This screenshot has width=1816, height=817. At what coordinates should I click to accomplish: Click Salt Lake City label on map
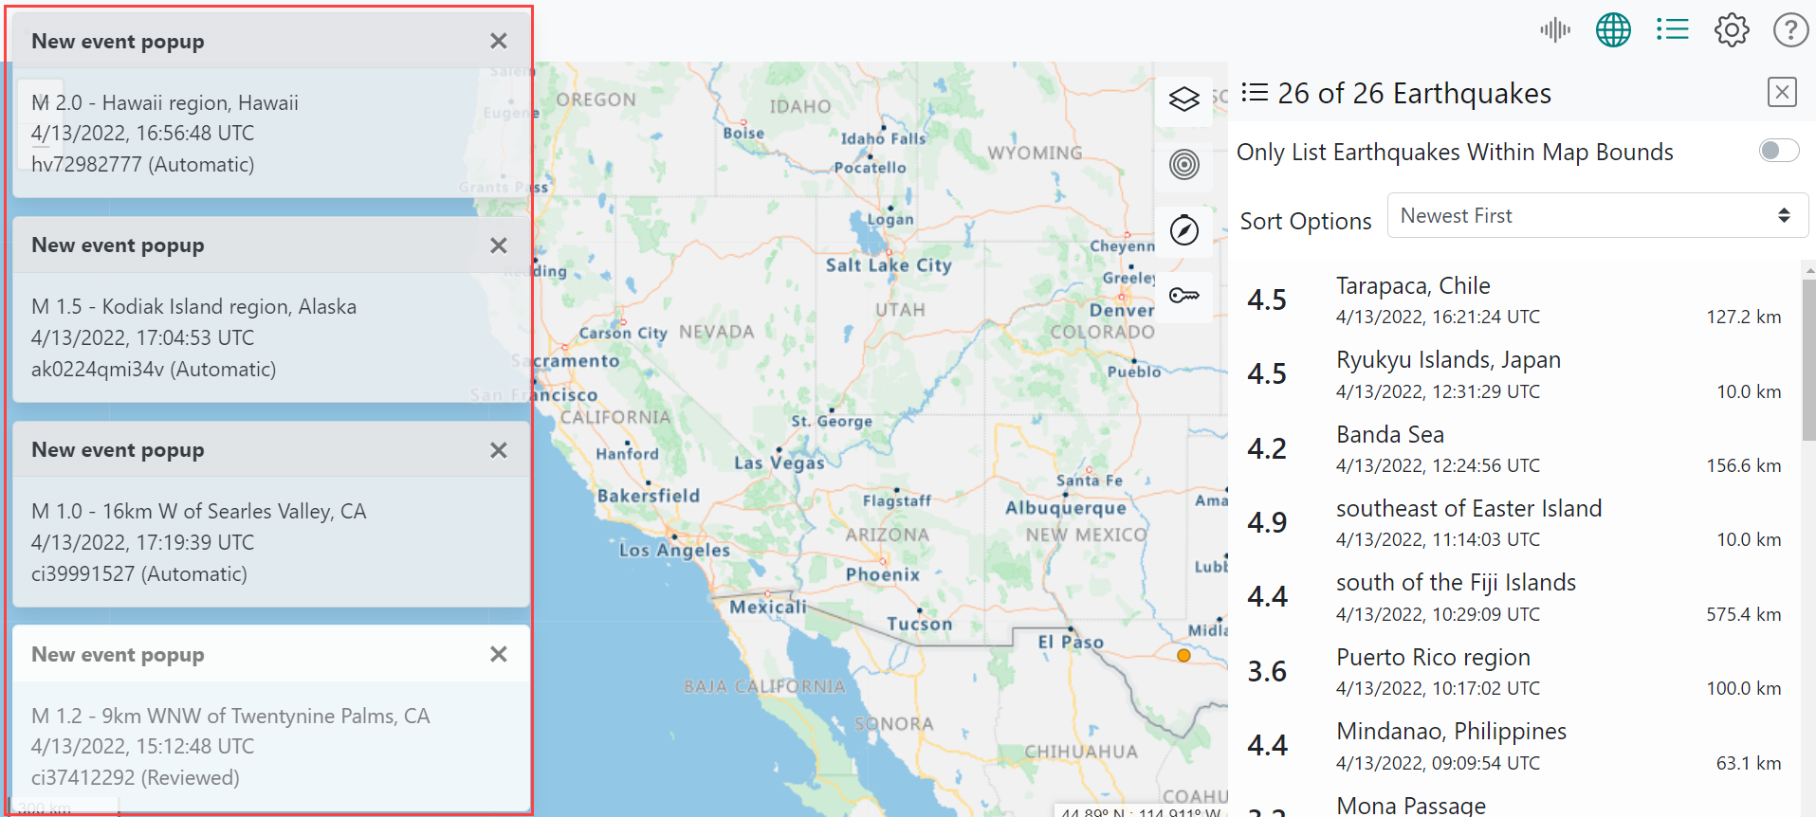tap(888, 265)
